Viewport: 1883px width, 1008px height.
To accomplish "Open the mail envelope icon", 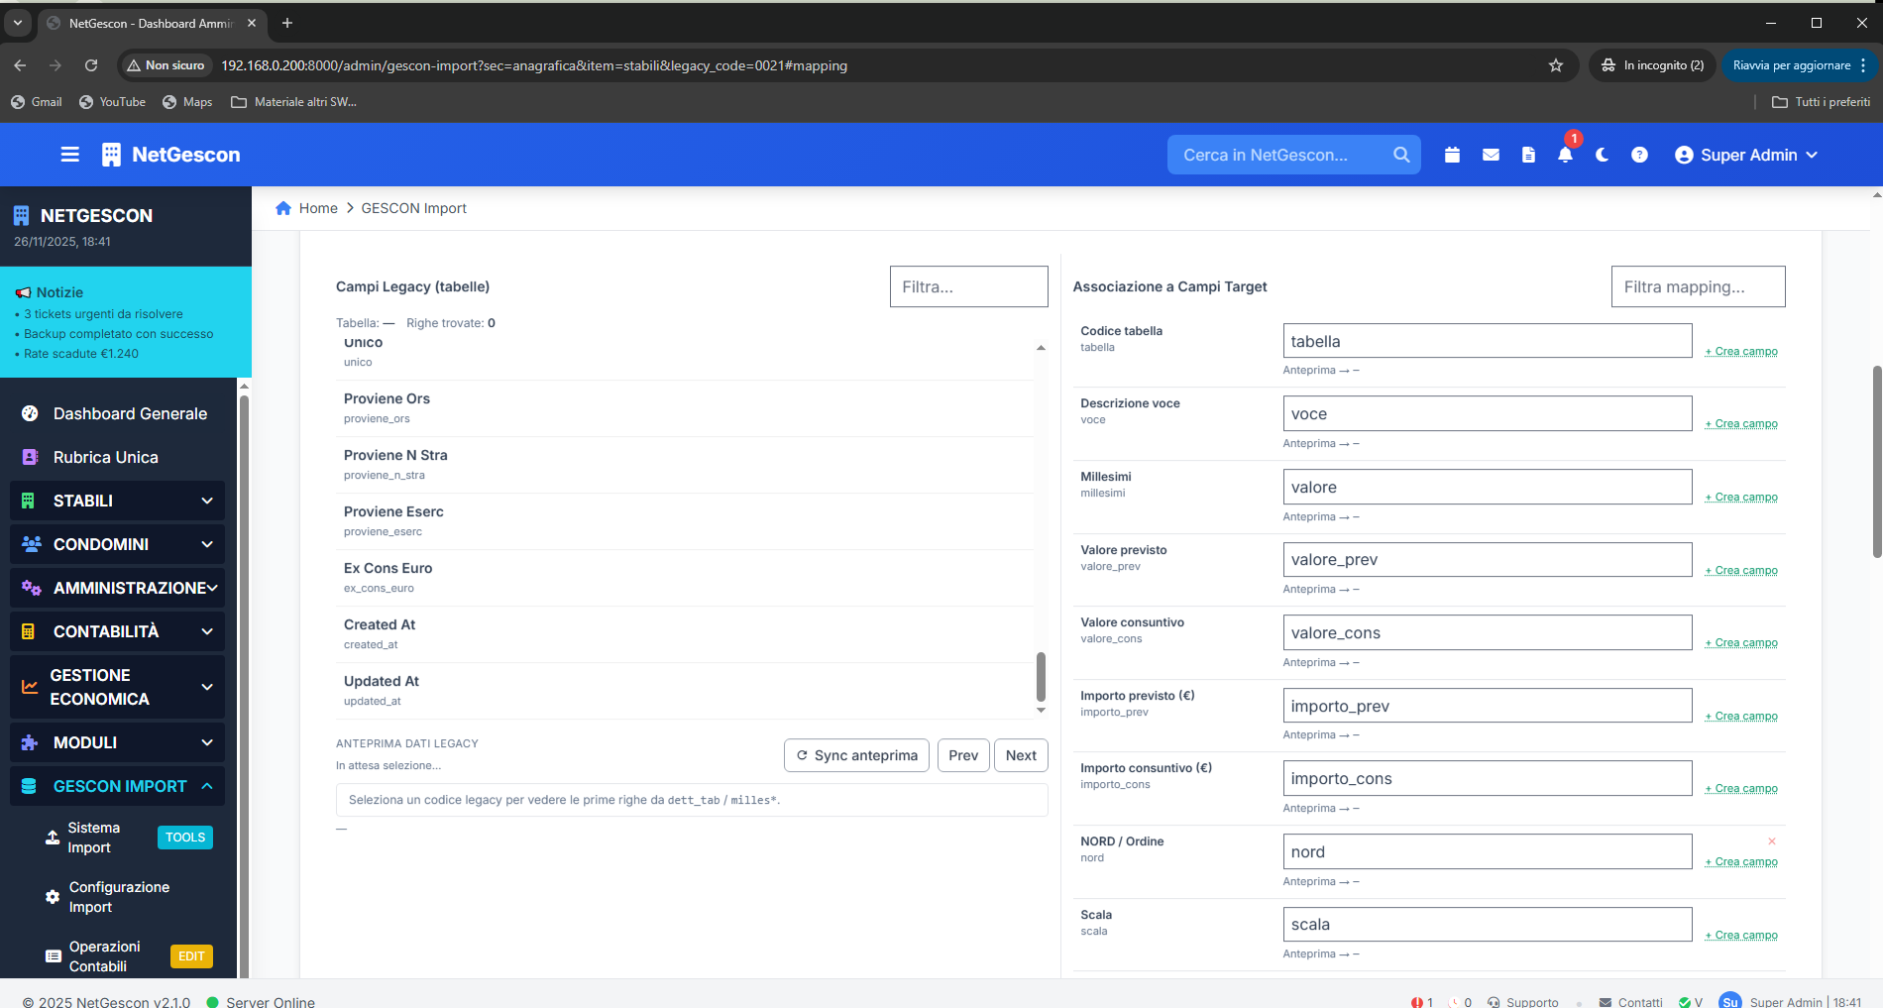I will pos(1491,155).
